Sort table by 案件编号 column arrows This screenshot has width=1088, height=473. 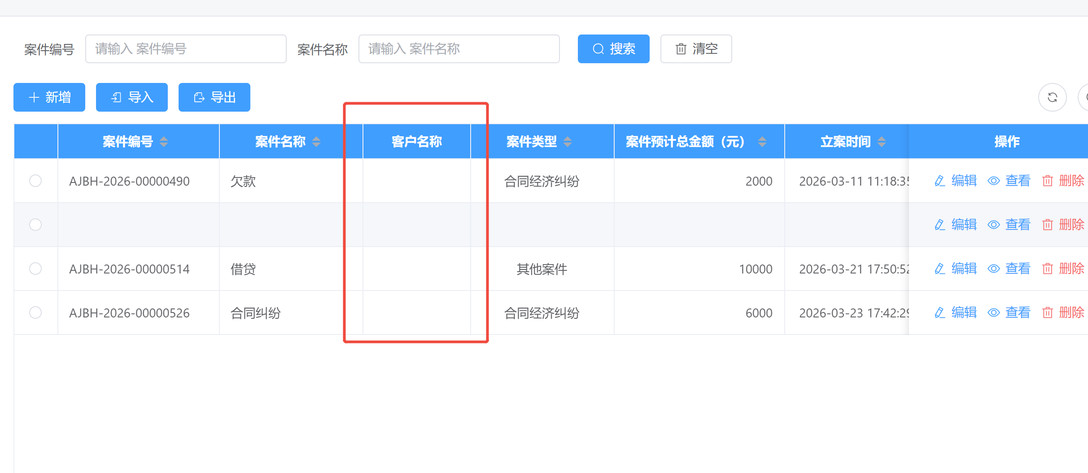164,142
